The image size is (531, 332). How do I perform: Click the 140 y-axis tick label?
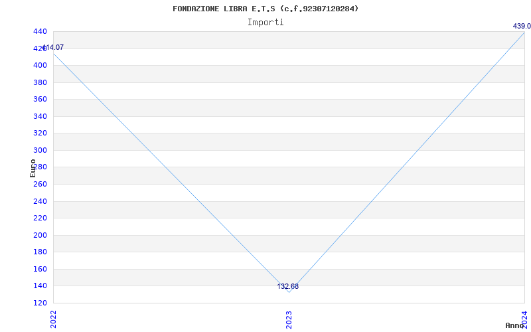point(40,286)
